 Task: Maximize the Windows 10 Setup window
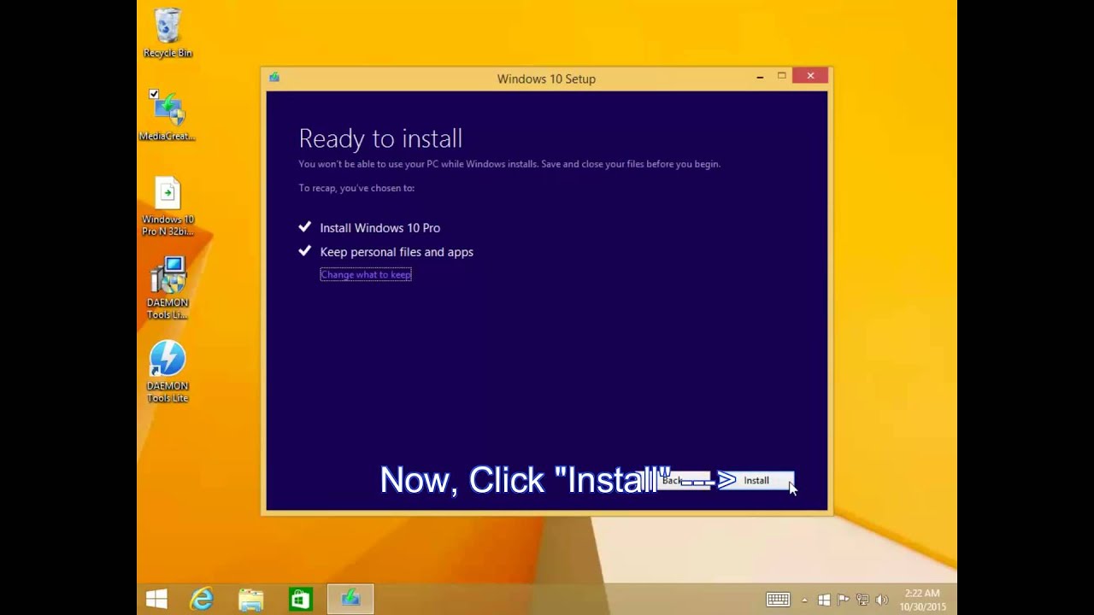[x=781, y=77]
